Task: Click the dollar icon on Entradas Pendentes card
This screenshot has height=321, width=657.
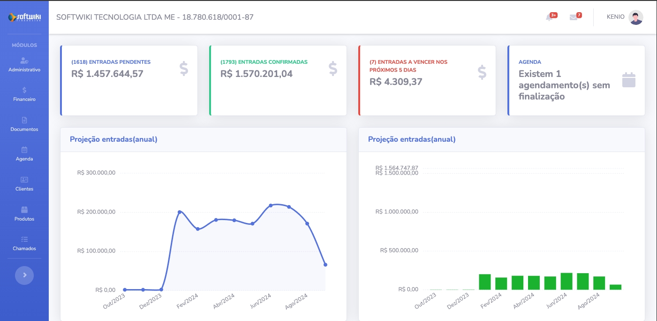Action: 183,69
